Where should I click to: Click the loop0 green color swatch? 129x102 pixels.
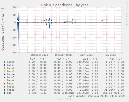click(x=4, y=62)
